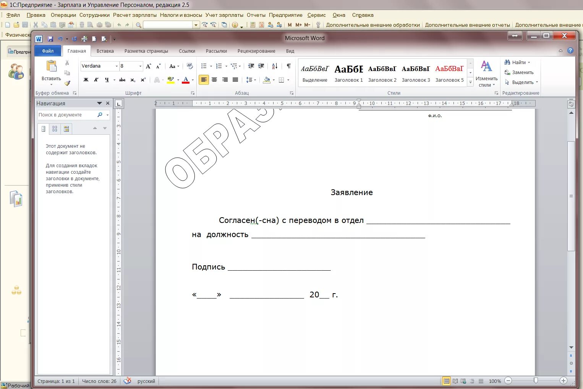The image size is (583, 389).
Task: Click Дополнительные внешние отчеты in 1C toolbar
Action: coord(468,25)
